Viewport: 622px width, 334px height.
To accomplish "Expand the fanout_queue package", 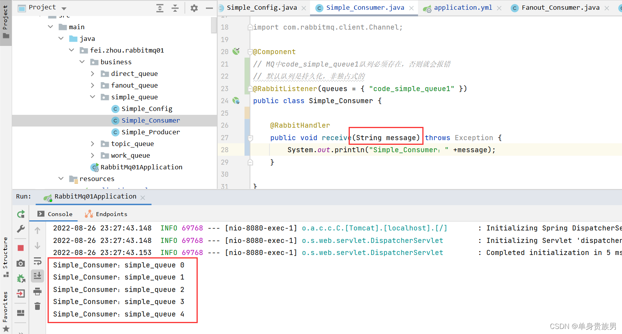I will pyautogui.click(x=92, y=85).
